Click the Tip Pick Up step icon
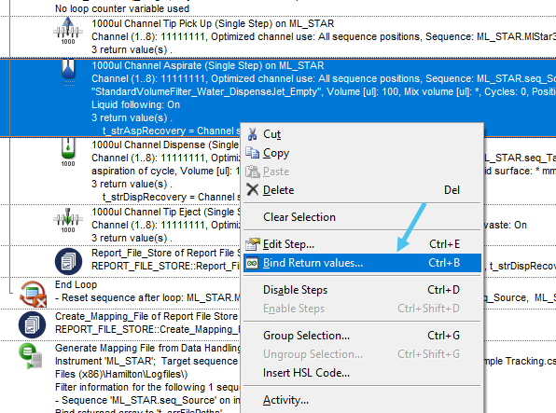Image resolution: width=556 pixels, height=413 pixels. tap(68, 31)
